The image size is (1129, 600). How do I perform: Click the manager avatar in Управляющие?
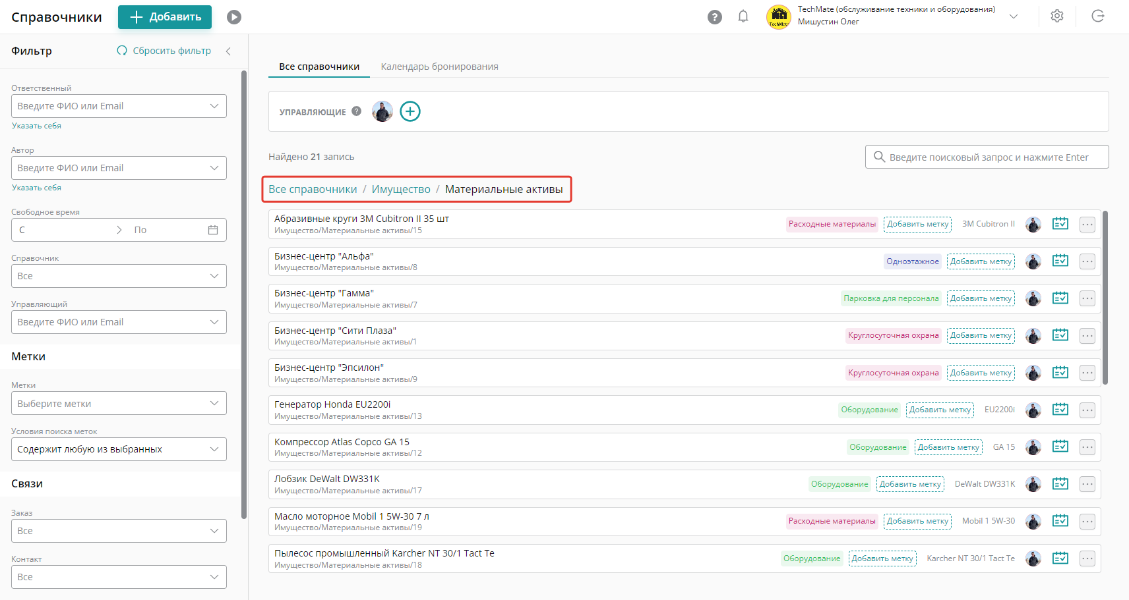382,111
